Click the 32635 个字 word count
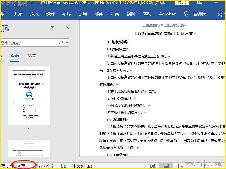Viewport: 226px width, 169px height. [x=44, y=166]
